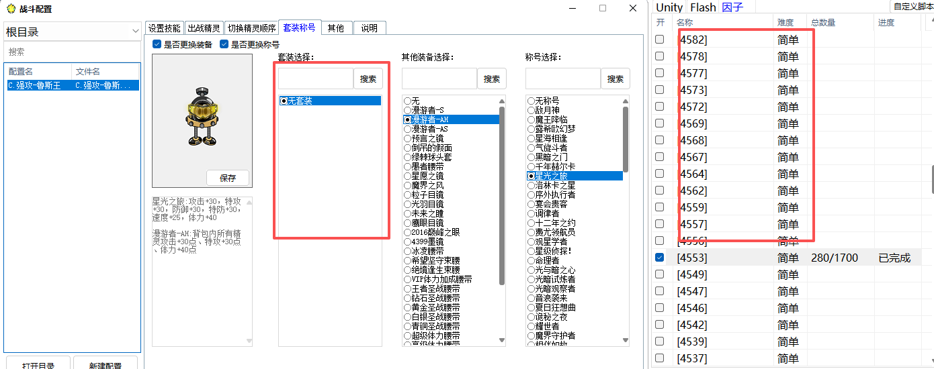
Task: Select the 无套装 radio option
Action: (x=330, y=101)
